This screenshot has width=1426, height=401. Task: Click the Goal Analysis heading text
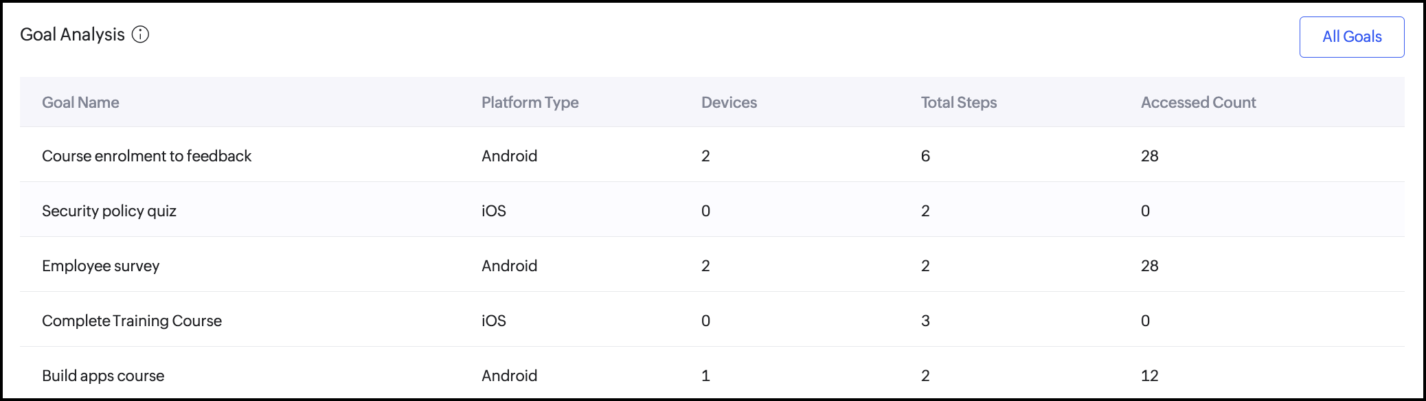click(72, 34)
